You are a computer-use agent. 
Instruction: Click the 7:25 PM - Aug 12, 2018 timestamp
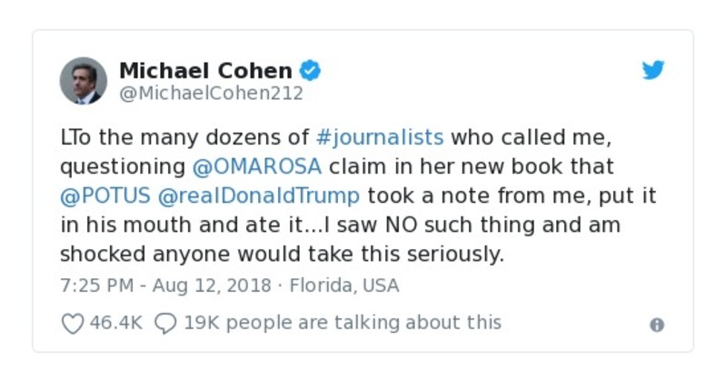coord(166,285)
